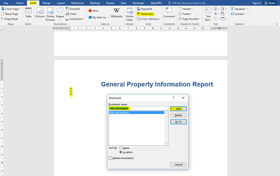
Task: Select Sort by Name radio button
Action: point(121,148)
